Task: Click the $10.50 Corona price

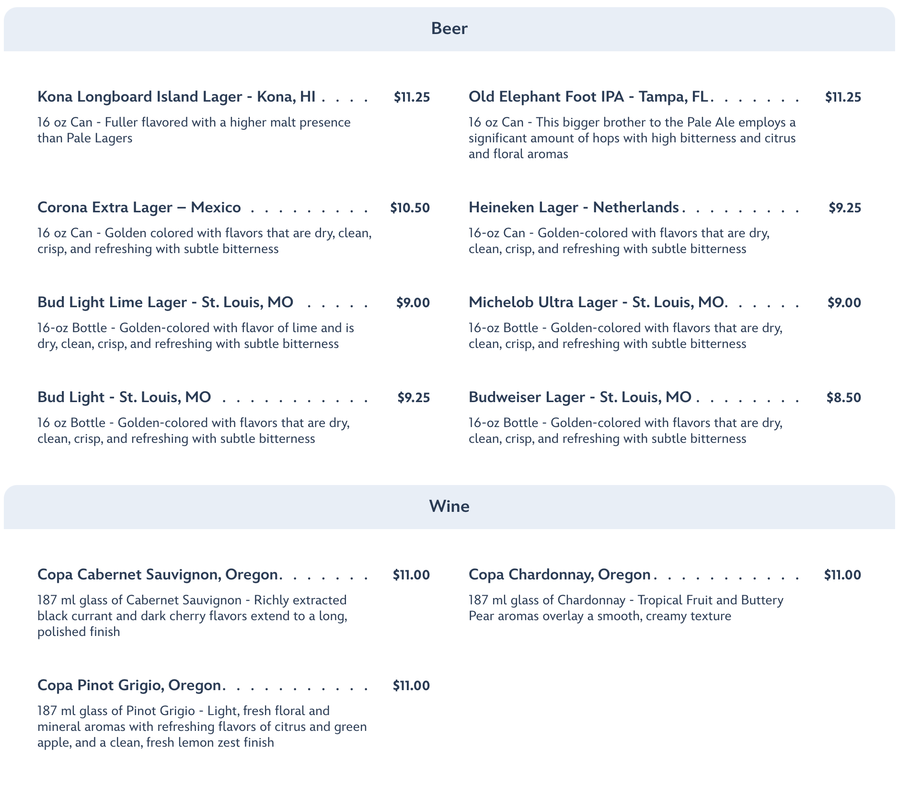Action: [x=410, y=208]
